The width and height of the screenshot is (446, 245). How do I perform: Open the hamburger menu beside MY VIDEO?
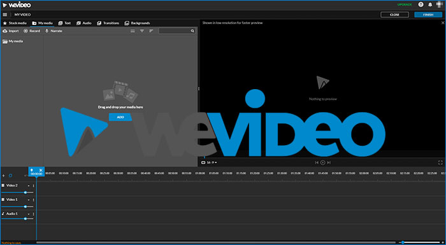tap(5, 15)
